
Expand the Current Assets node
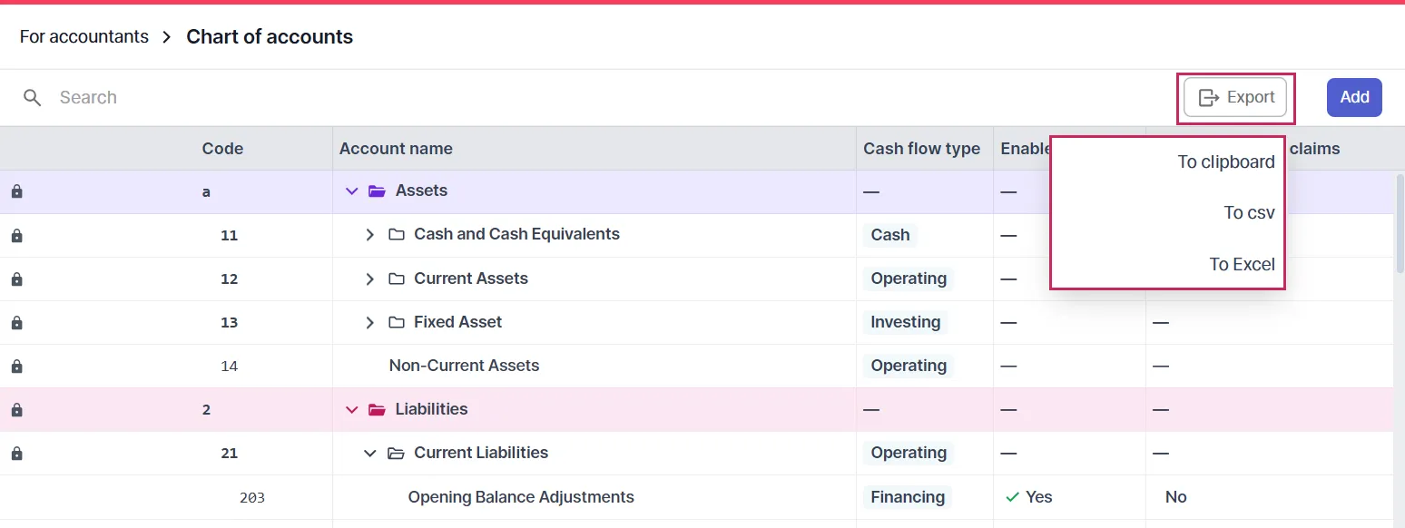(369, 279)
